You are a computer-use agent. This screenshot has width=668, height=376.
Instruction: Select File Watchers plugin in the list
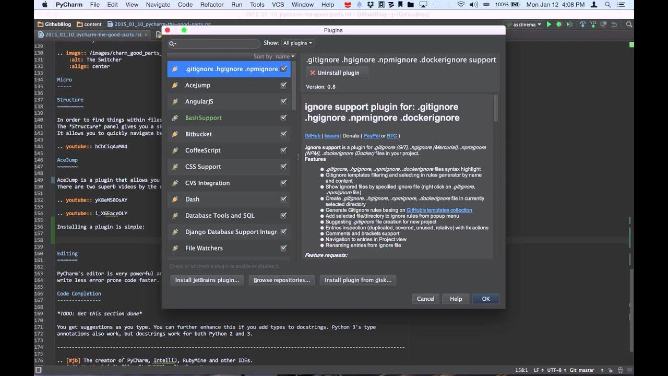coord(229,248)
